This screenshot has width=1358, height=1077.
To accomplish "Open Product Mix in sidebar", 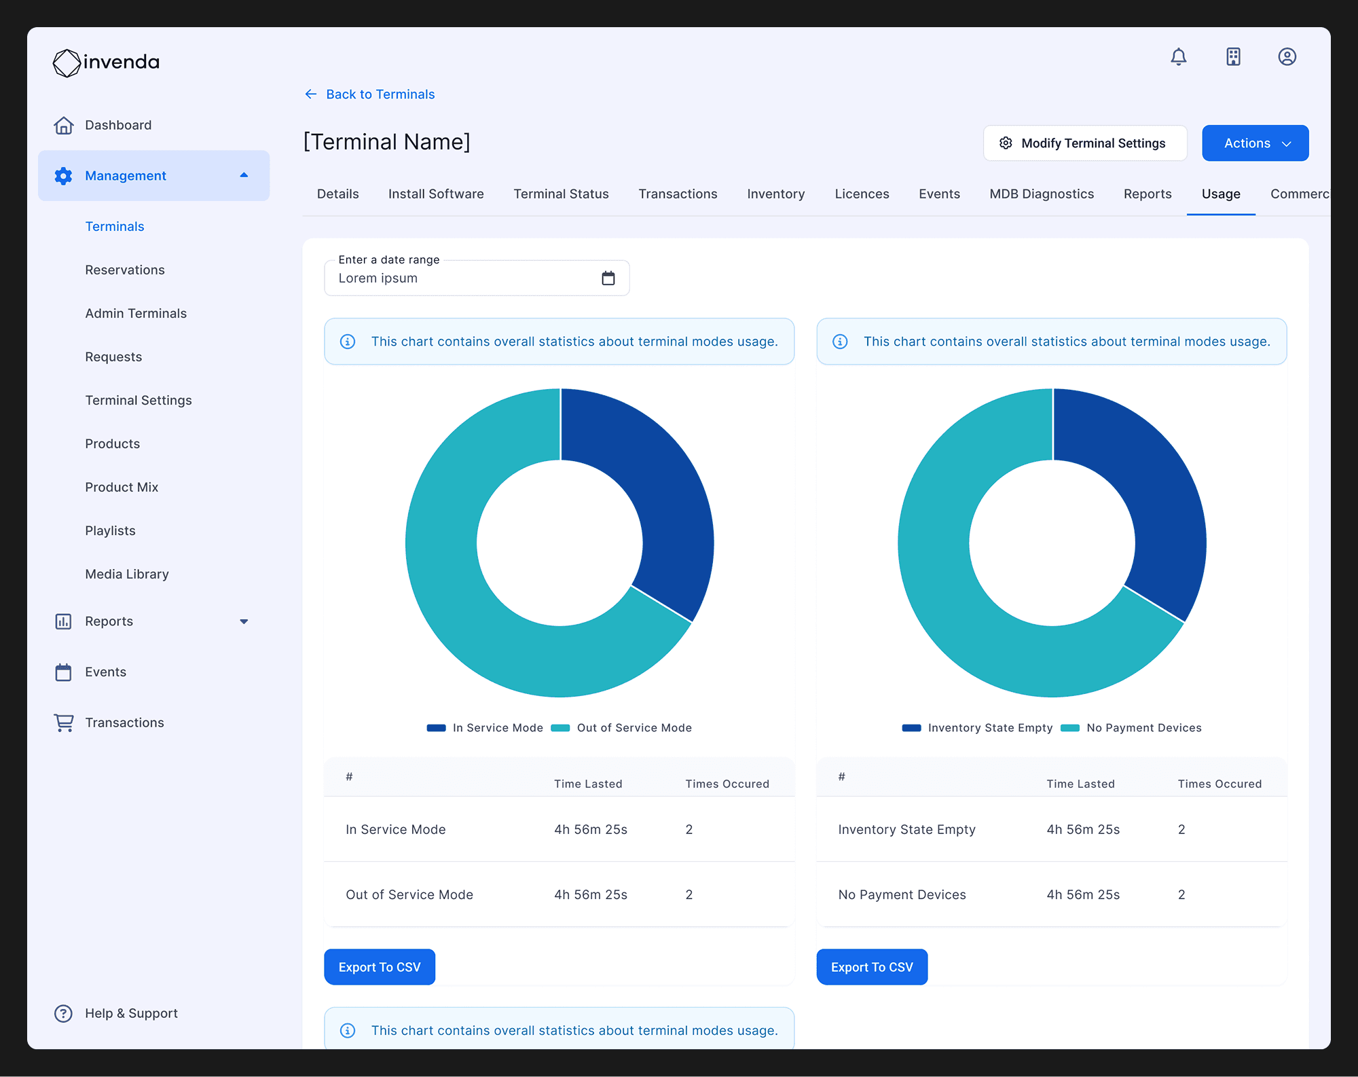I will click(x=122, y=488).
